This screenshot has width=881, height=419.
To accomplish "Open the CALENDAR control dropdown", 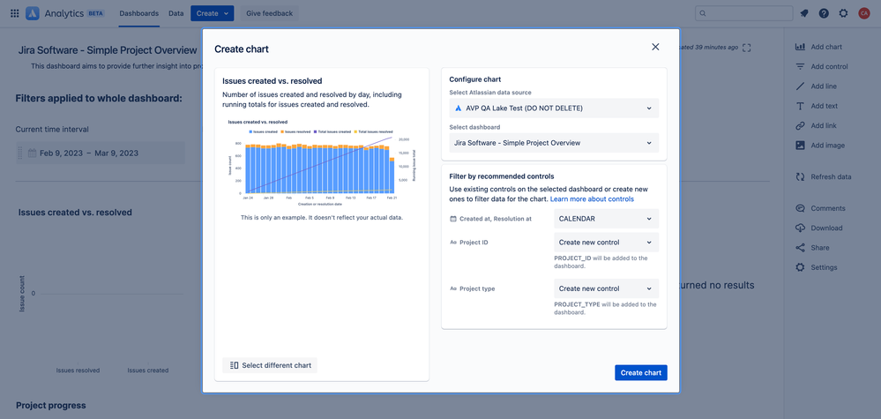I will [606, 219].
